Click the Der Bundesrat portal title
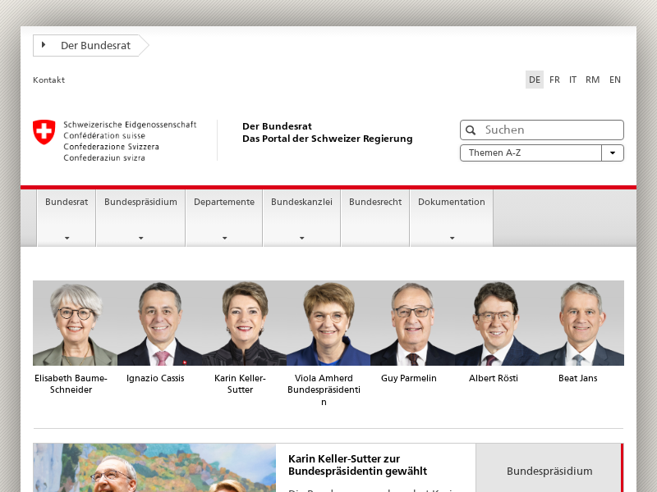 click(327, 132)
